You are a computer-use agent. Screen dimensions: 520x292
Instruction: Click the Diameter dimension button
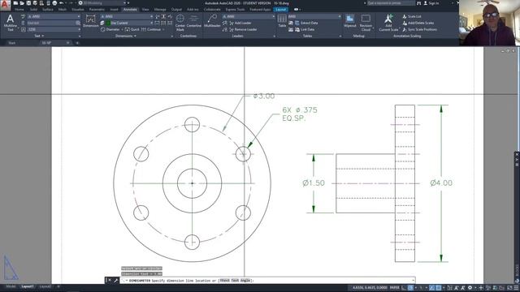[x=110, y=29]
